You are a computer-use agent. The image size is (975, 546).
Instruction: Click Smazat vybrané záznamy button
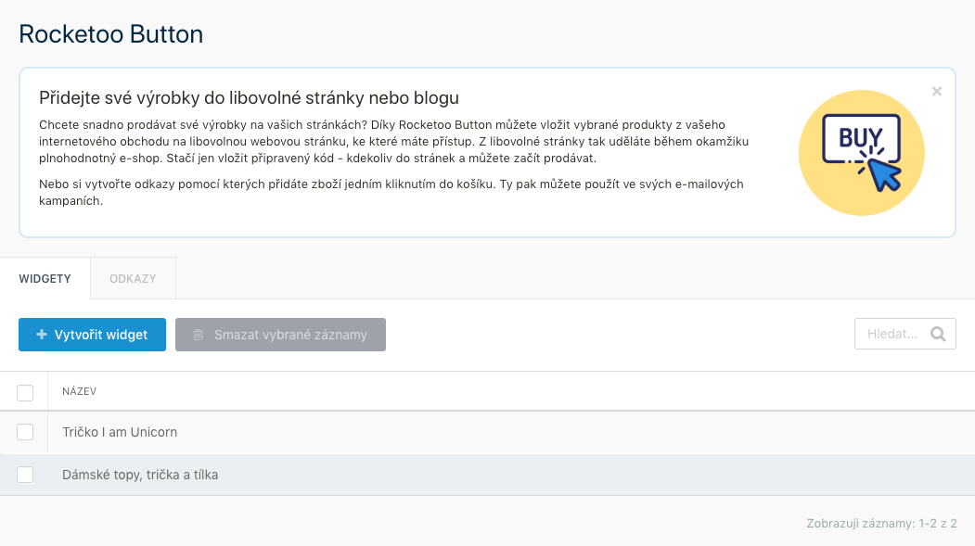click(280, 335)
